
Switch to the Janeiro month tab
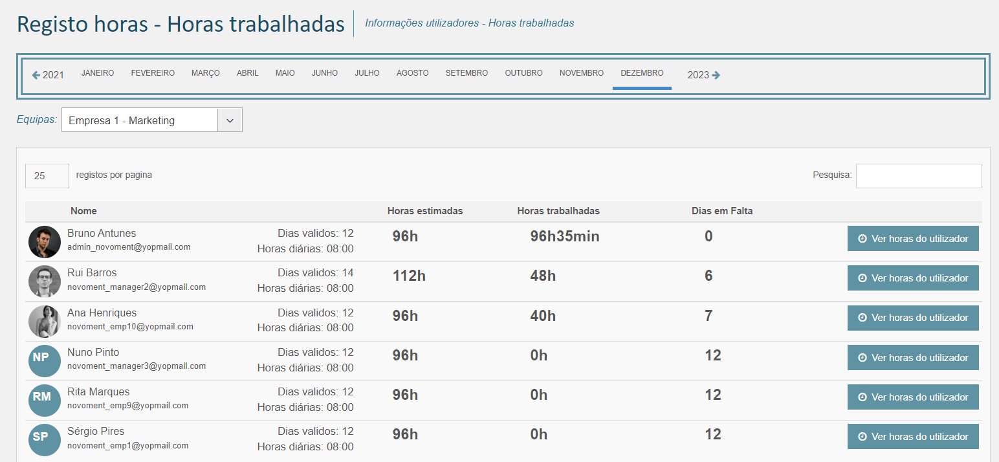point(98,74)
